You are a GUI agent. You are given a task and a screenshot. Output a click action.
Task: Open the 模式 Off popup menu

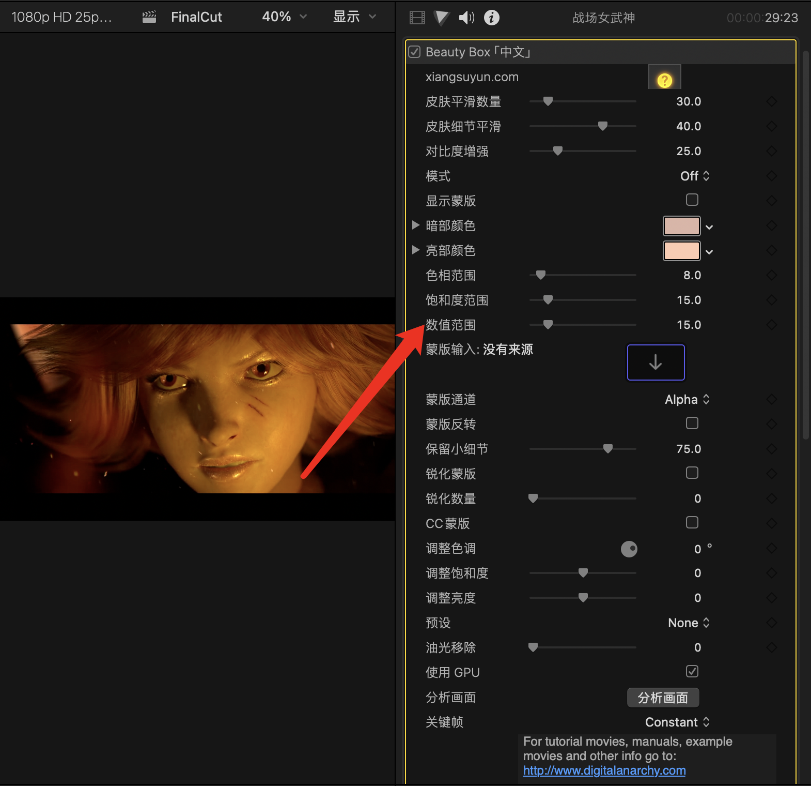coord(695,176)
